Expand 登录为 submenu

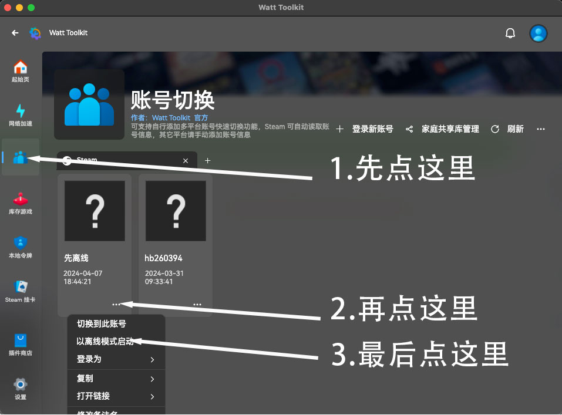(116, 359)
